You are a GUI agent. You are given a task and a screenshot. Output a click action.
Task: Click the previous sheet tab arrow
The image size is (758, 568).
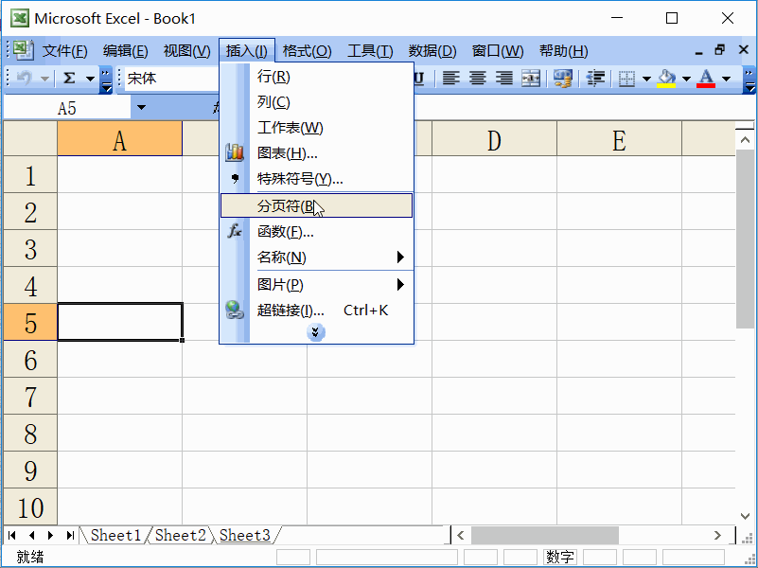[31, 535]
